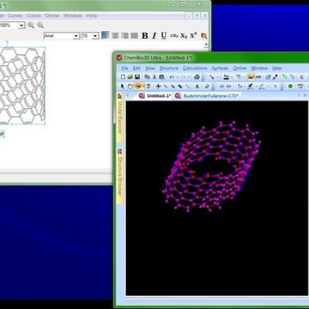Select the Untitled-1 document tab
This screenshot has height=309, width=309.
[155, 95]
